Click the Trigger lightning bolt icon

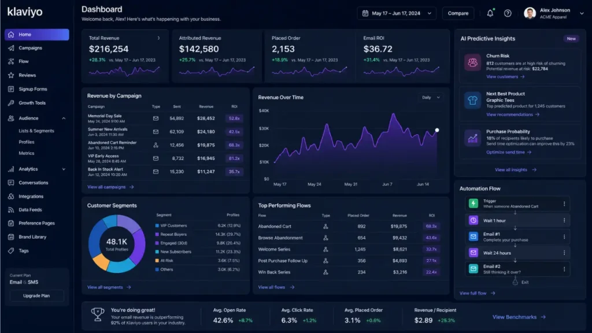473,203
